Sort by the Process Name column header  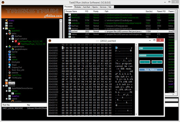coord(74,11)
